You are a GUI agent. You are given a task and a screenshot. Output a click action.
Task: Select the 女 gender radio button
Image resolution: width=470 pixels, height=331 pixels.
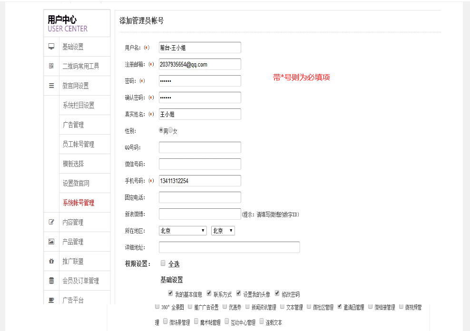170,130
